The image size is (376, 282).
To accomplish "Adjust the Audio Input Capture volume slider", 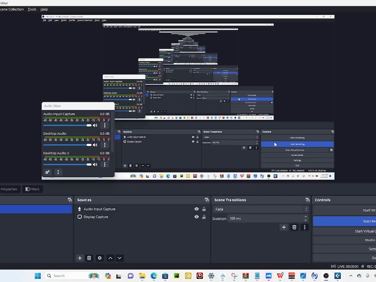I will click(67, 125).
